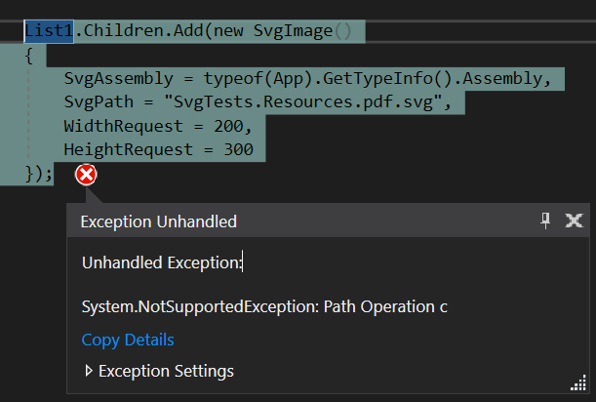The width and height of the screenshot is (596, 402).
Task: Click the HeightRequest property name
Action: 128,149
